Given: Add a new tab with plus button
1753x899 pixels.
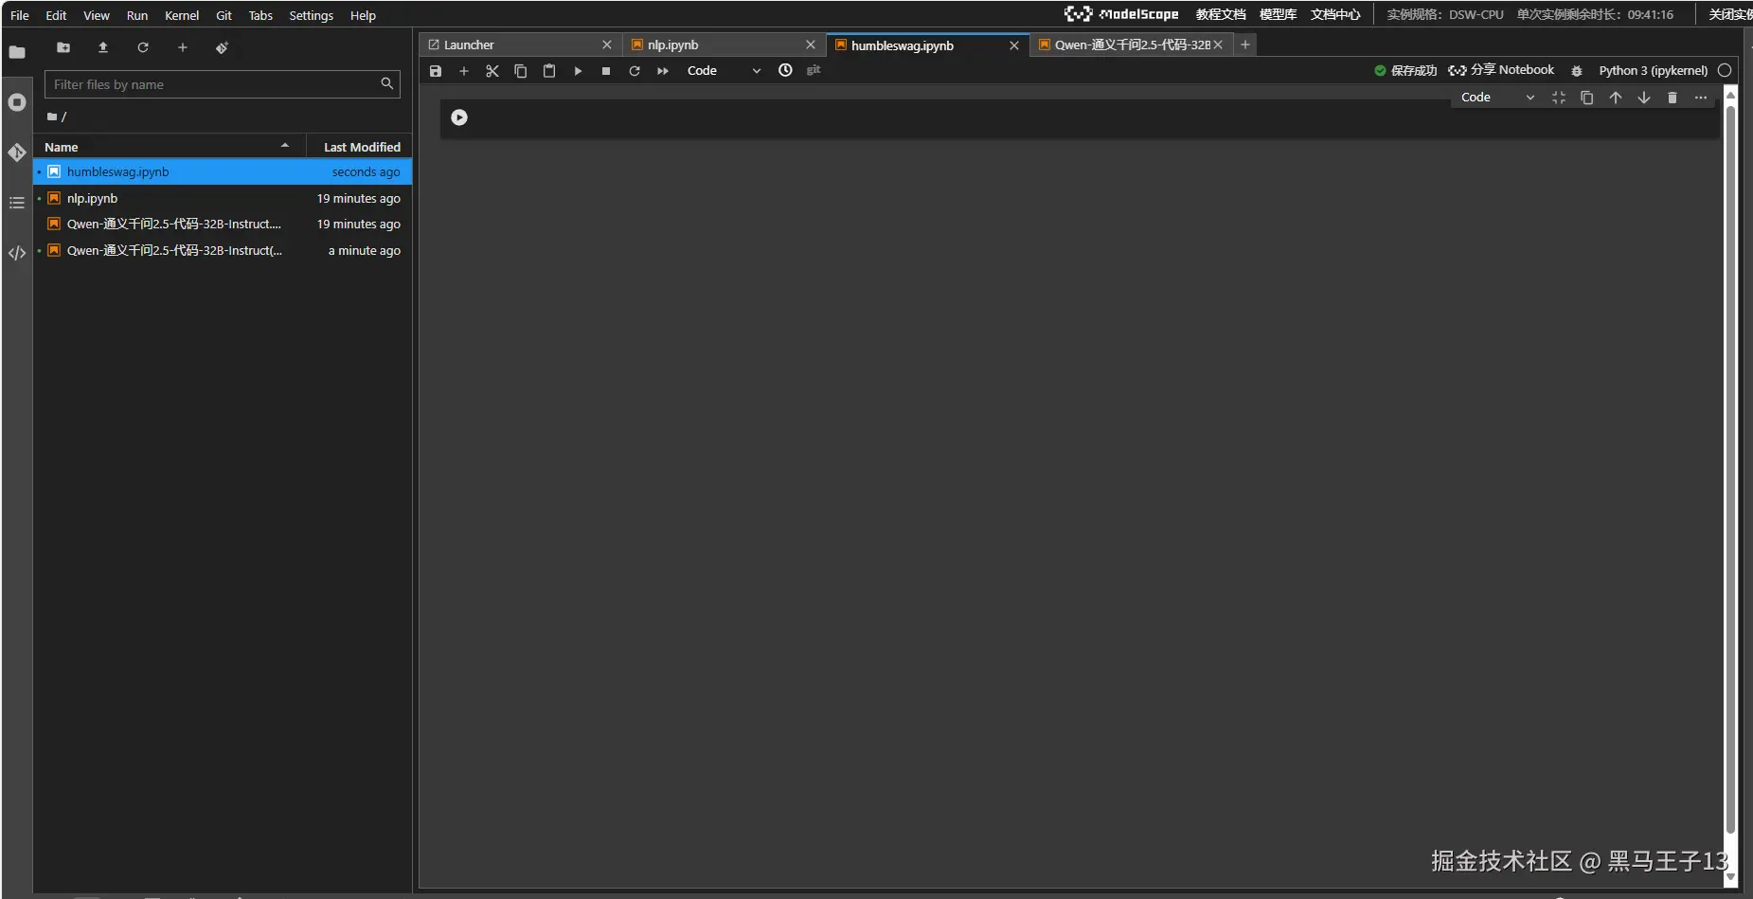Looking at the screenshot, I should pyautogui.click(x=1245, y=45).
